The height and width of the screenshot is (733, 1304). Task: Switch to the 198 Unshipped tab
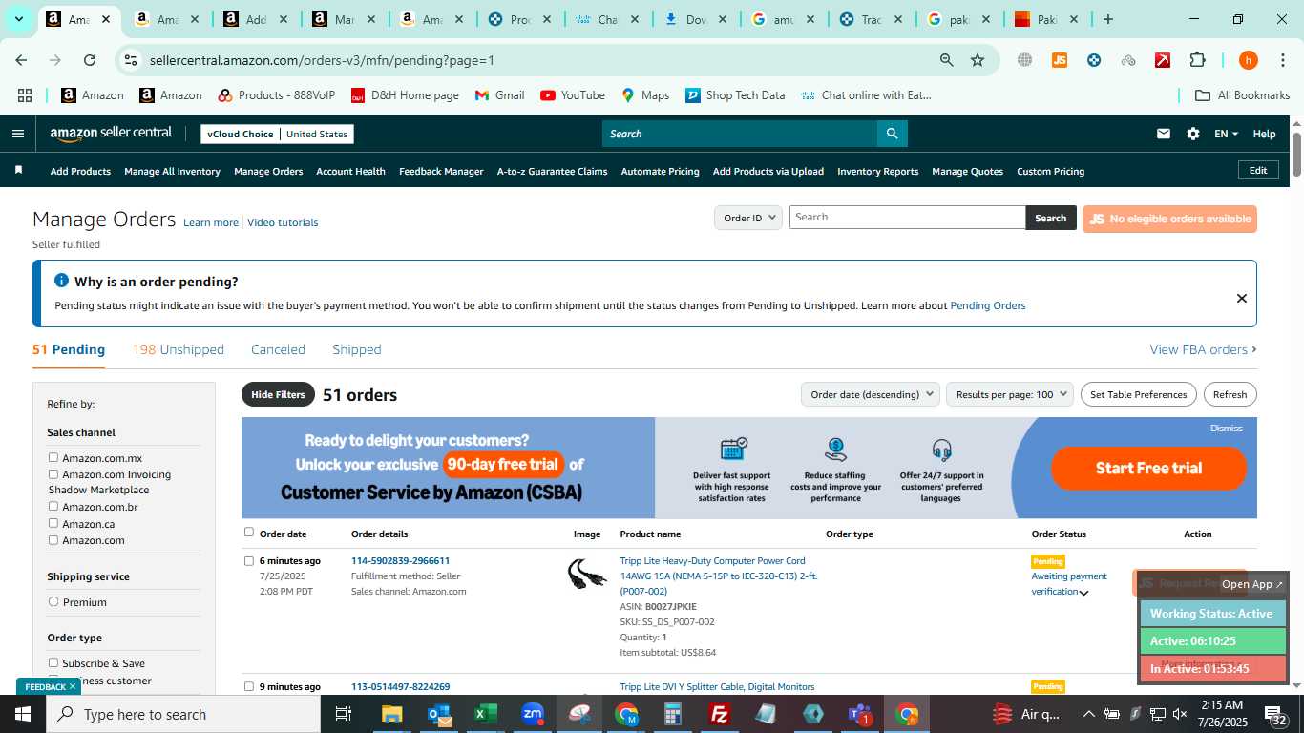point(179,349)
